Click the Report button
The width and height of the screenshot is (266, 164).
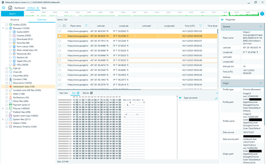(x=12, y=14)
